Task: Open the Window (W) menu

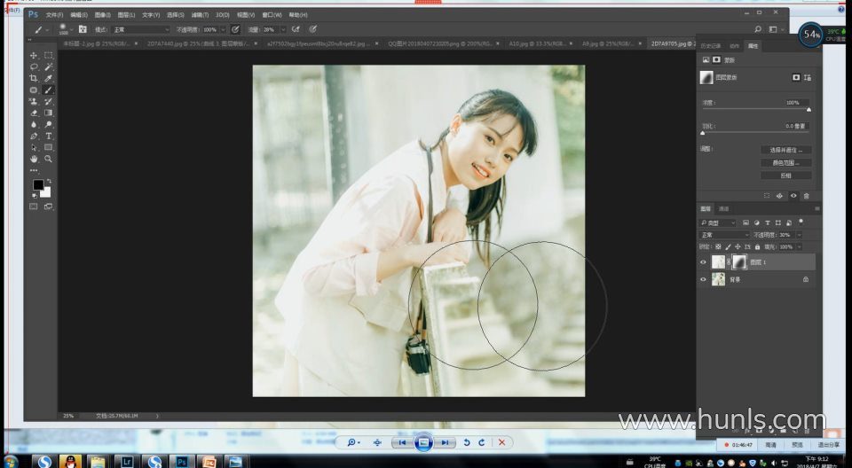Action: [x=272, y=15]
